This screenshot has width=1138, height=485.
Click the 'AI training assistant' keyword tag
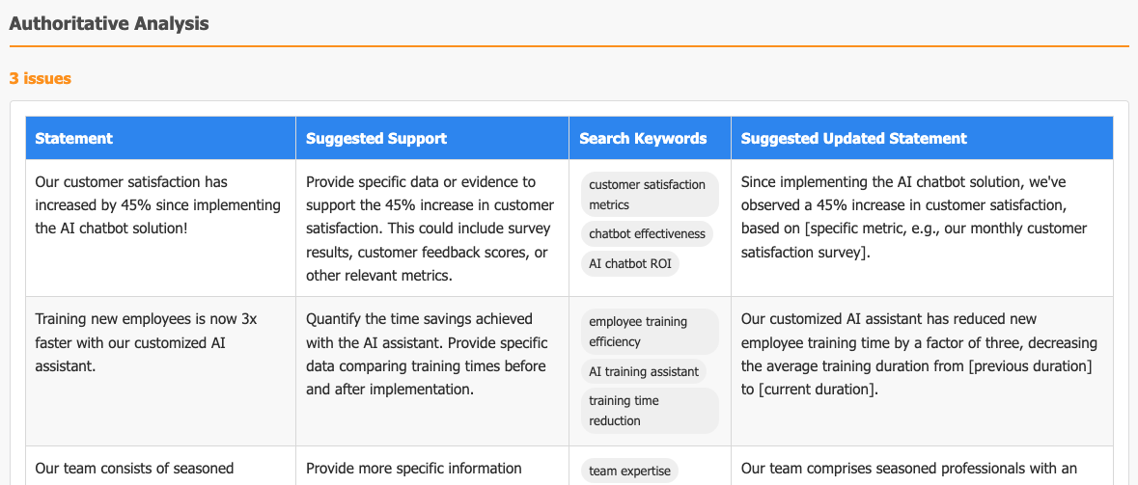pyautogui.click(x=644, y=371)
